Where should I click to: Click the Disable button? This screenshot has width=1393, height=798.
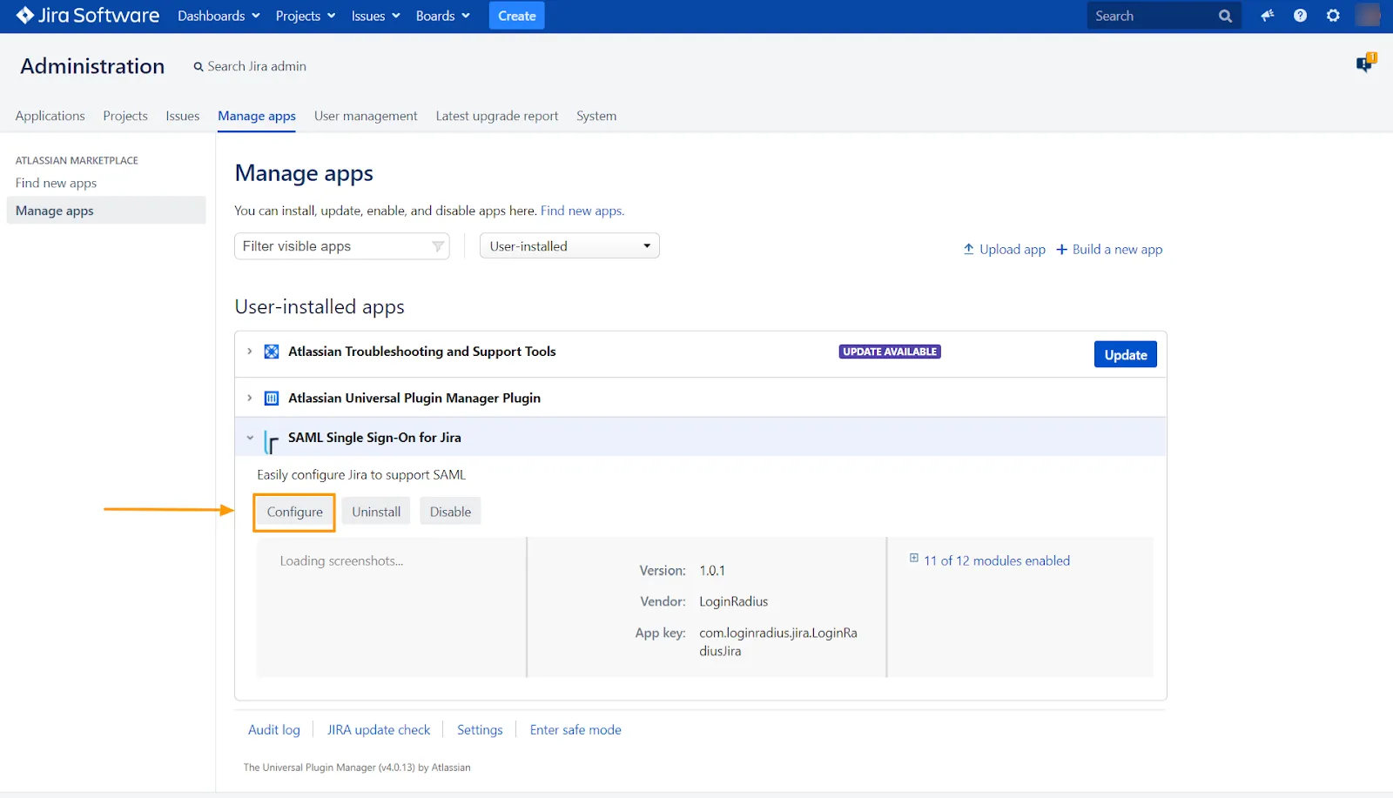[x=450, y=512]
